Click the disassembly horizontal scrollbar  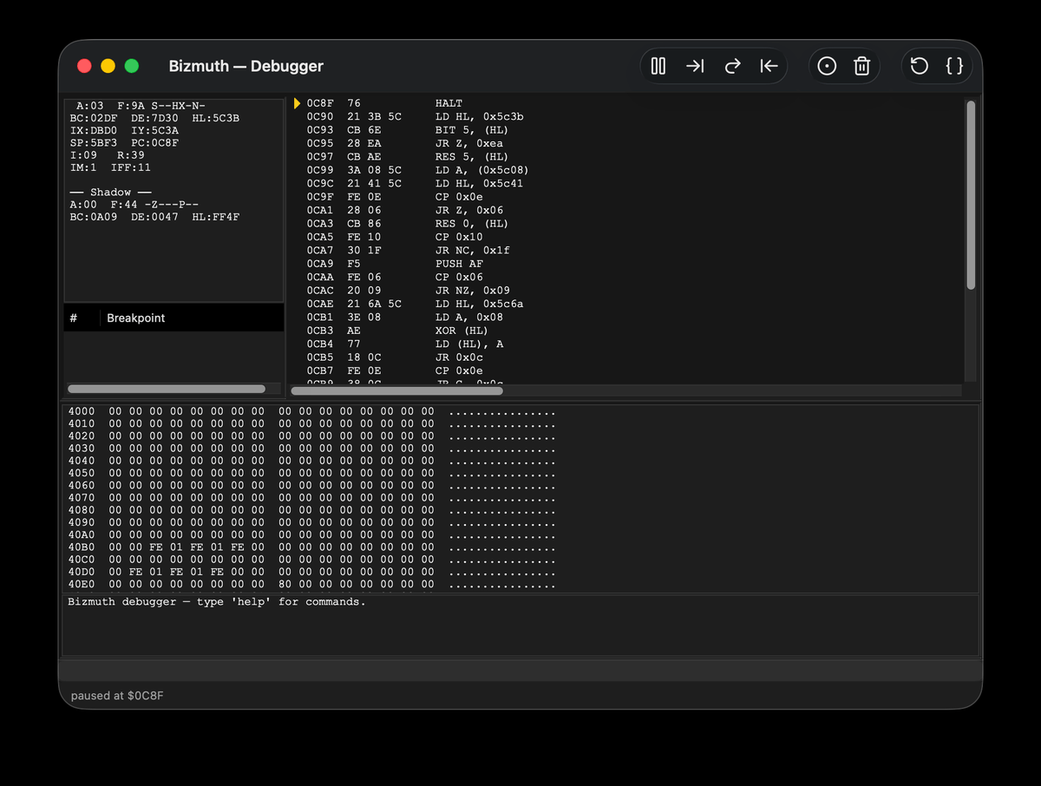[396, 390]
